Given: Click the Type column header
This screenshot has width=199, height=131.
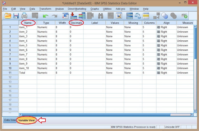Looking at the screenshot, I should click(x=46, y=23).
